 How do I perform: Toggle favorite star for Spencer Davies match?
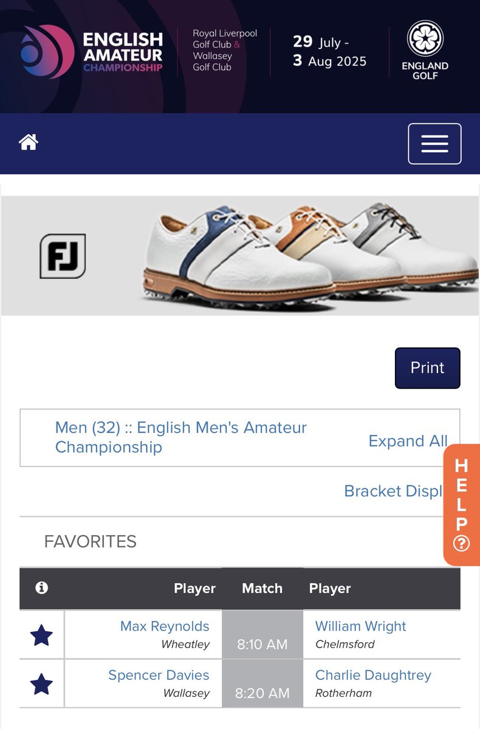point(41,684)
